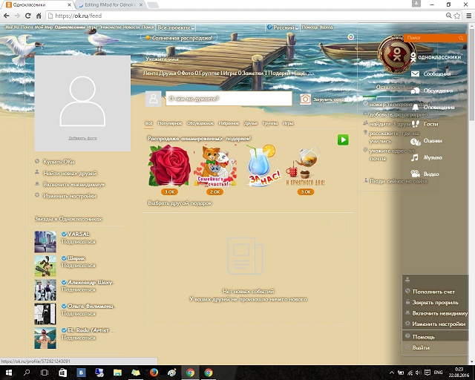The height and width of the screenshot is (380, 475).
Task: Show hidden system tray icons
Action: tap(391, 373)
